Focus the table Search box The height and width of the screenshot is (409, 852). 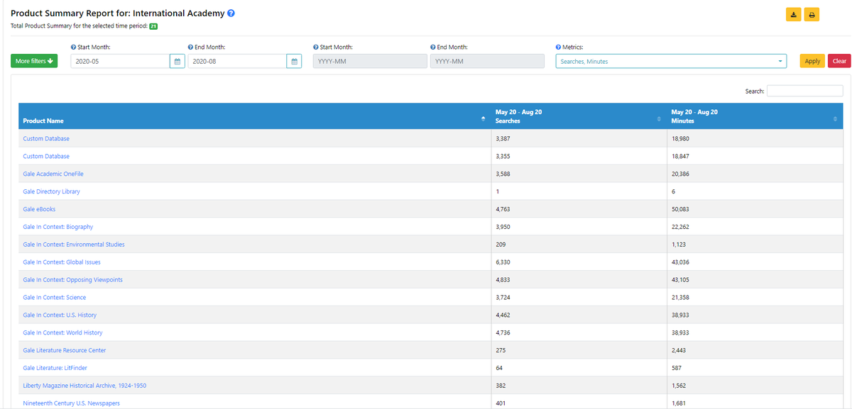[804, 91]
